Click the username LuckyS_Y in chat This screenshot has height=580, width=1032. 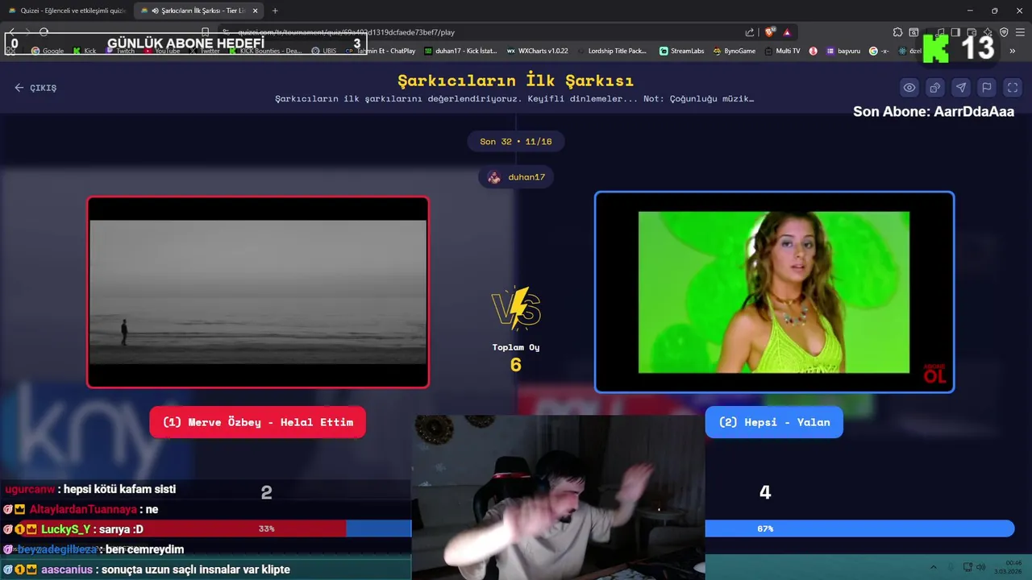[65, 529]
